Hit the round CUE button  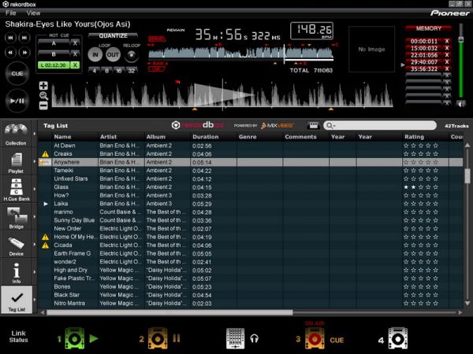point(17,74)
